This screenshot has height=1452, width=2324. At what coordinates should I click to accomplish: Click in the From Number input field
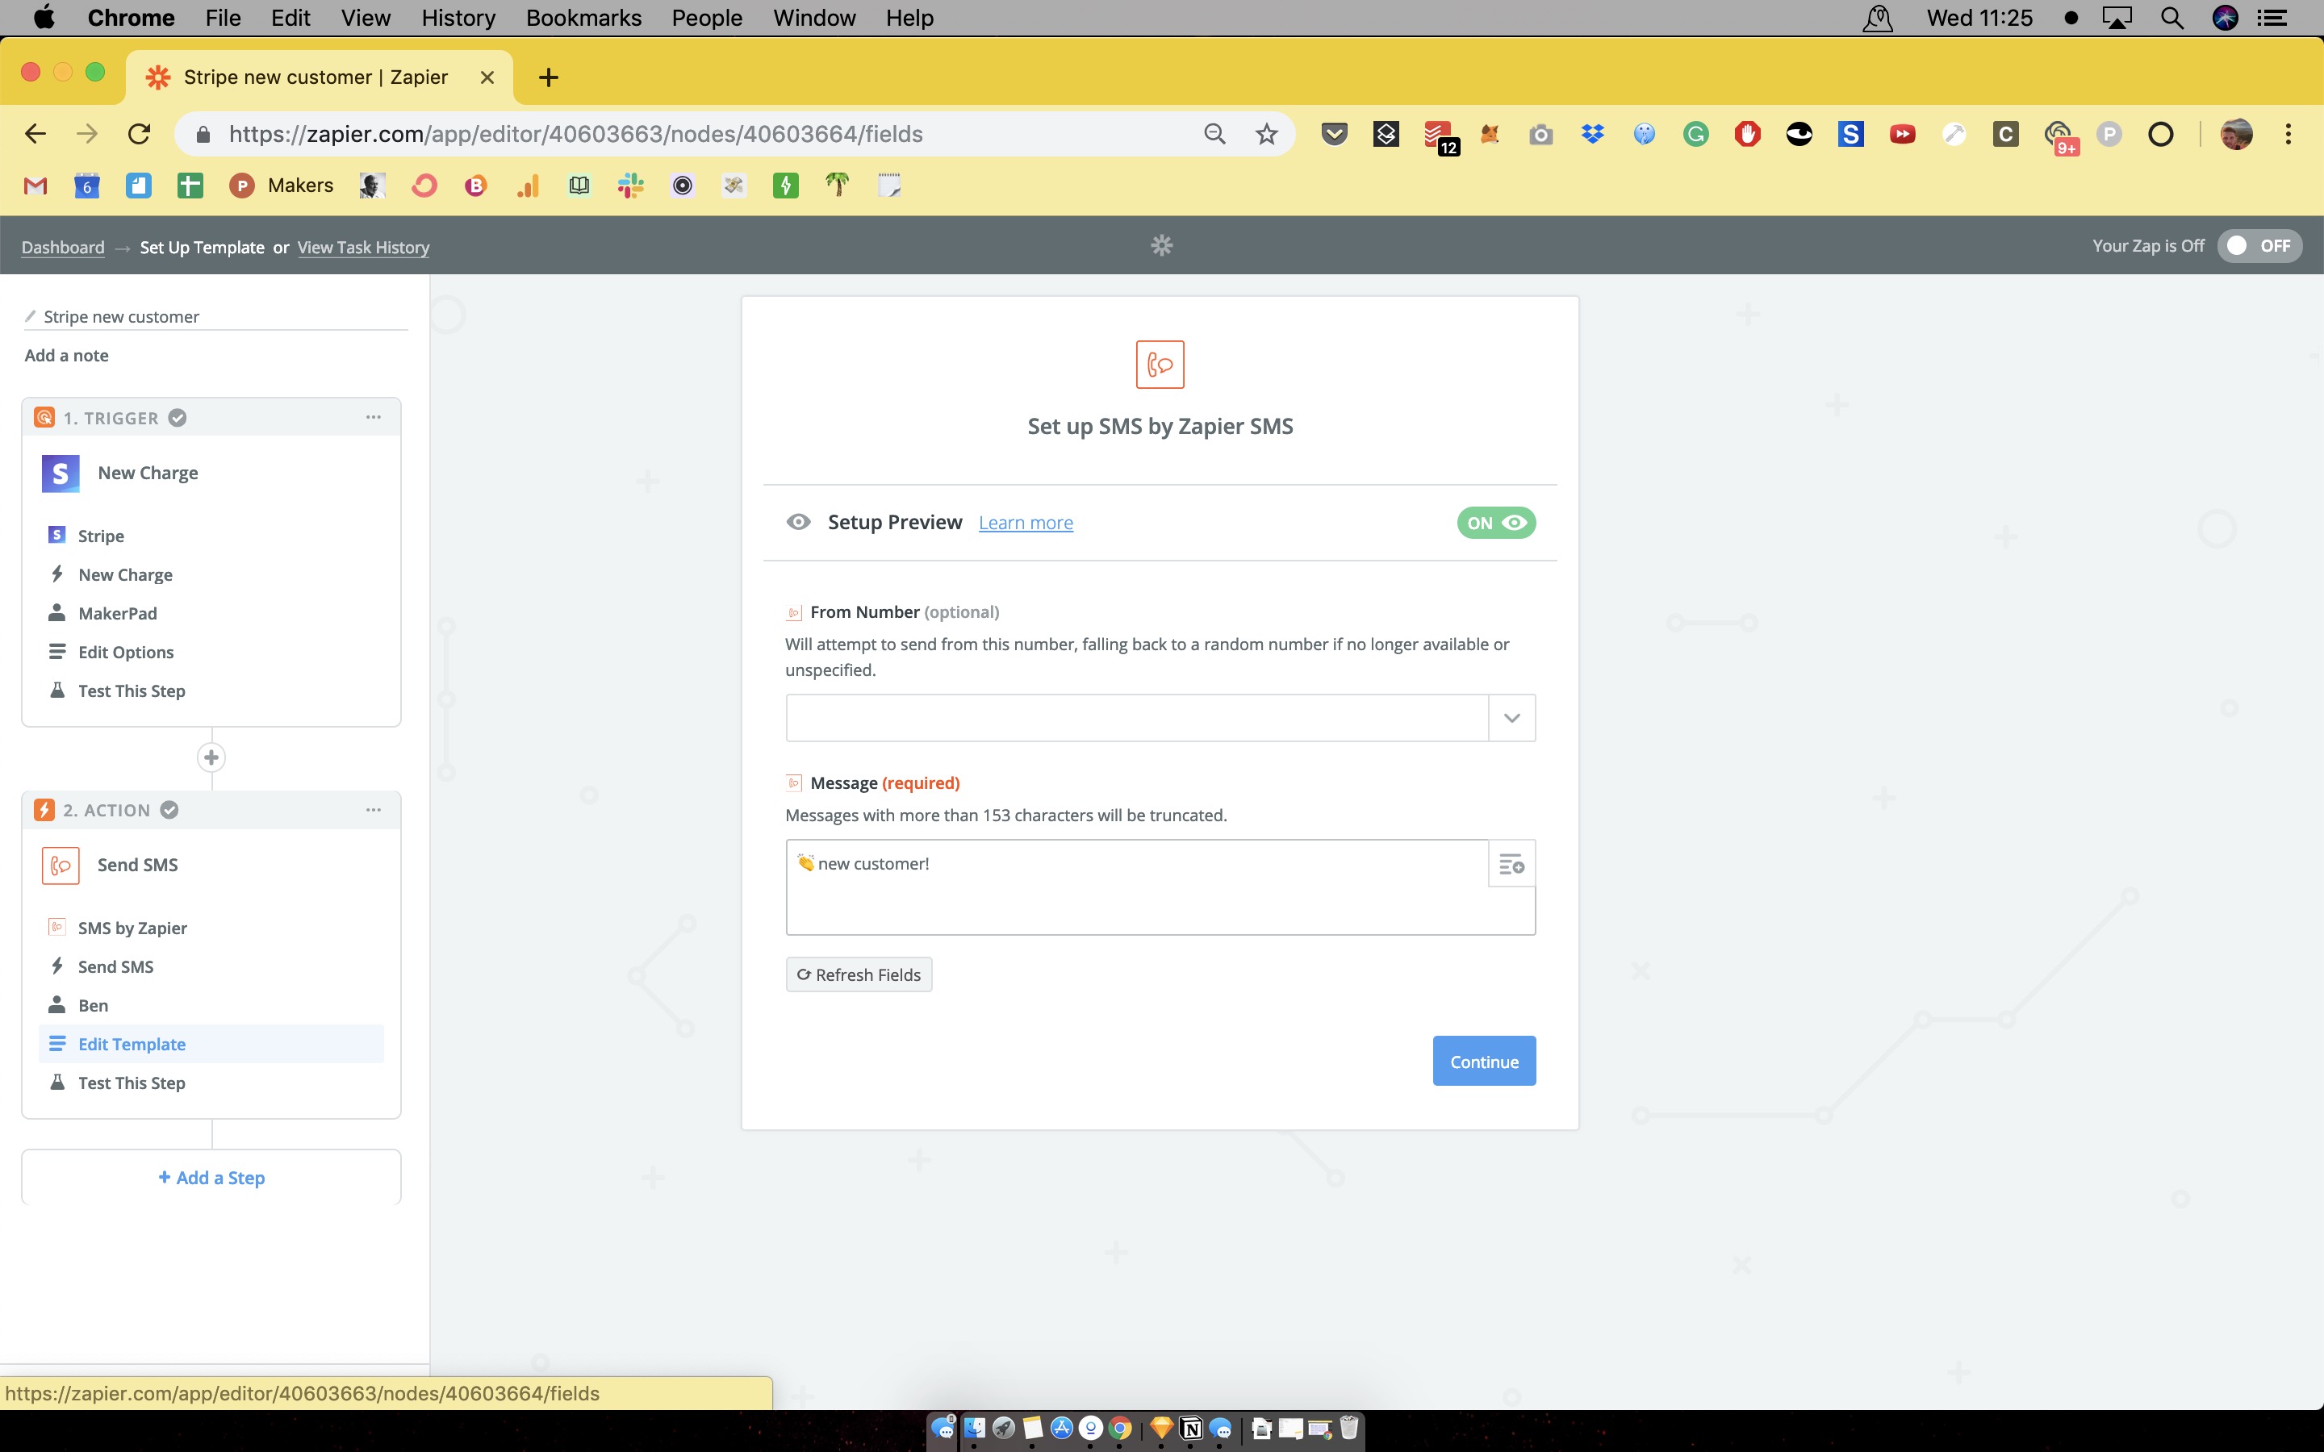click(1137, 717)
